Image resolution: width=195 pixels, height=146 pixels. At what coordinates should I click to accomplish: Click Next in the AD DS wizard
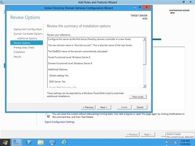coord(104,107)
